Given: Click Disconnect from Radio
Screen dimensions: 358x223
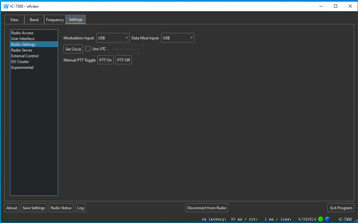Looking at the screenshot, I should (x=207, y=208).
